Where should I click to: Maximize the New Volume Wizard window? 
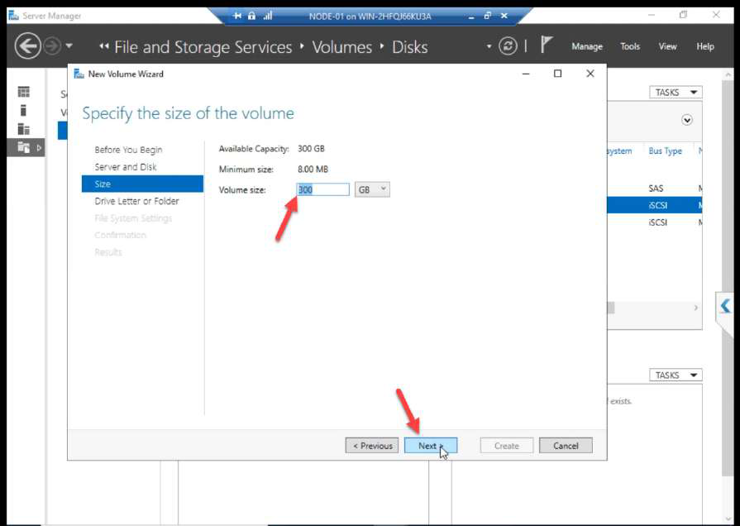point(557,74)
